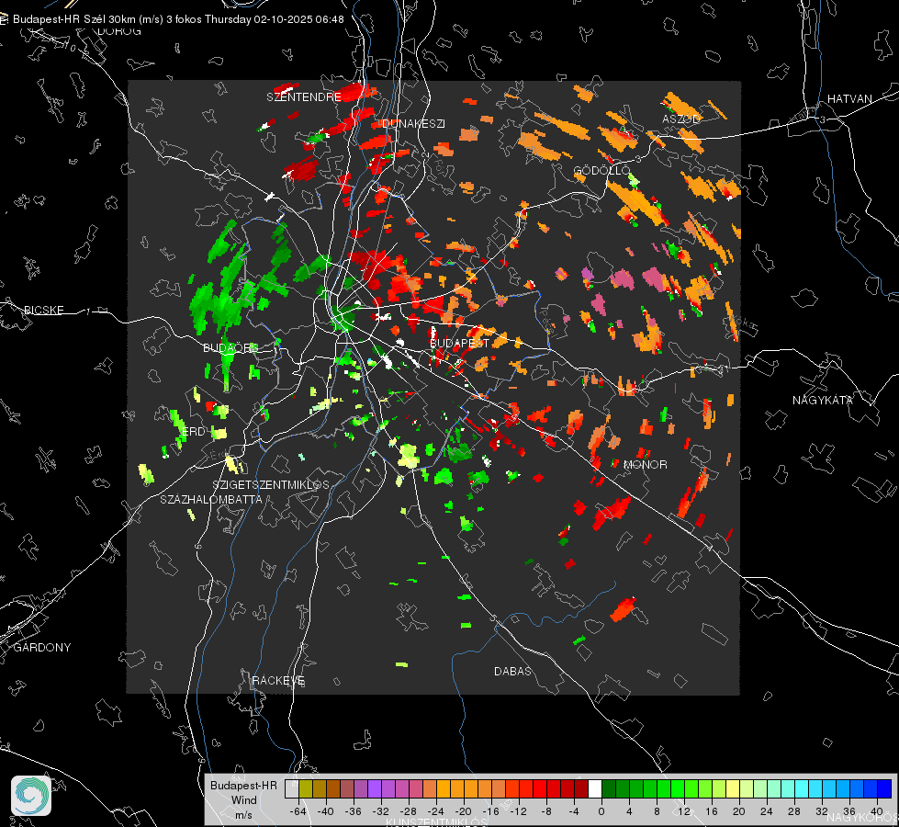The width and height of the screenshot is (899, 827).
Task: Click the light gray first swatch in the legend
Action: [292, 789]
